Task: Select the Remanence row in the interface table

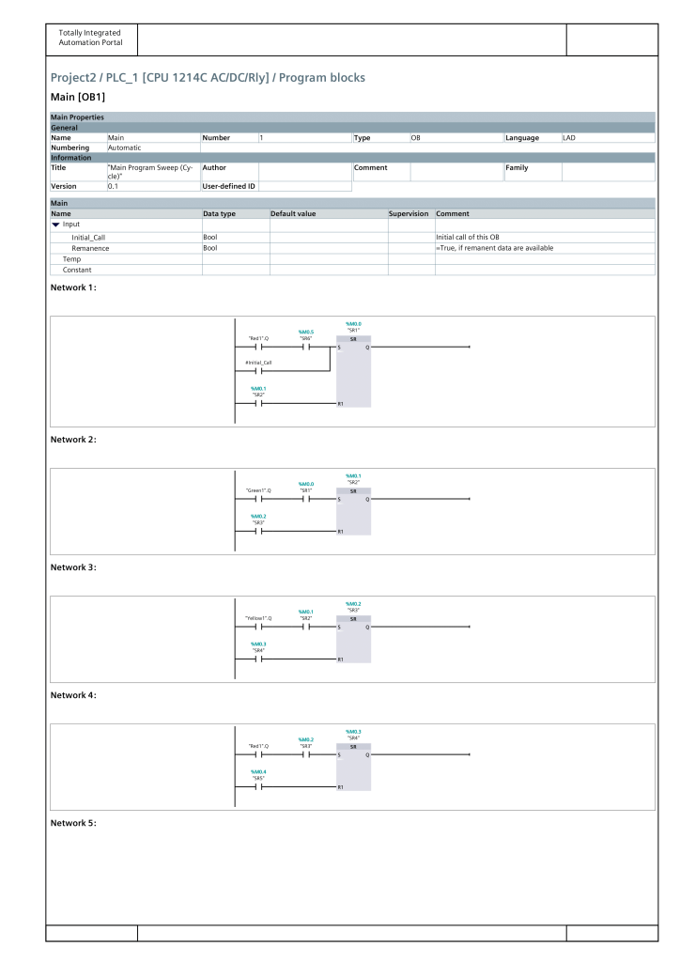Action: click(x=90, y=248)
